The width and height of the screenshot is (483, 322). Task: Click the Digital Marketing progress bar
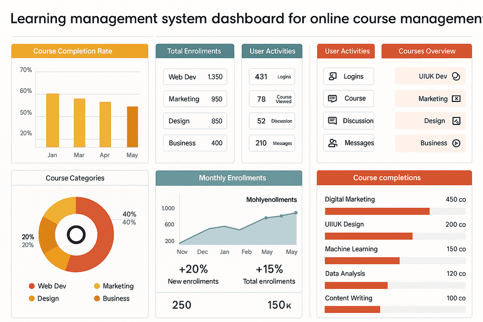coord(377,211)
